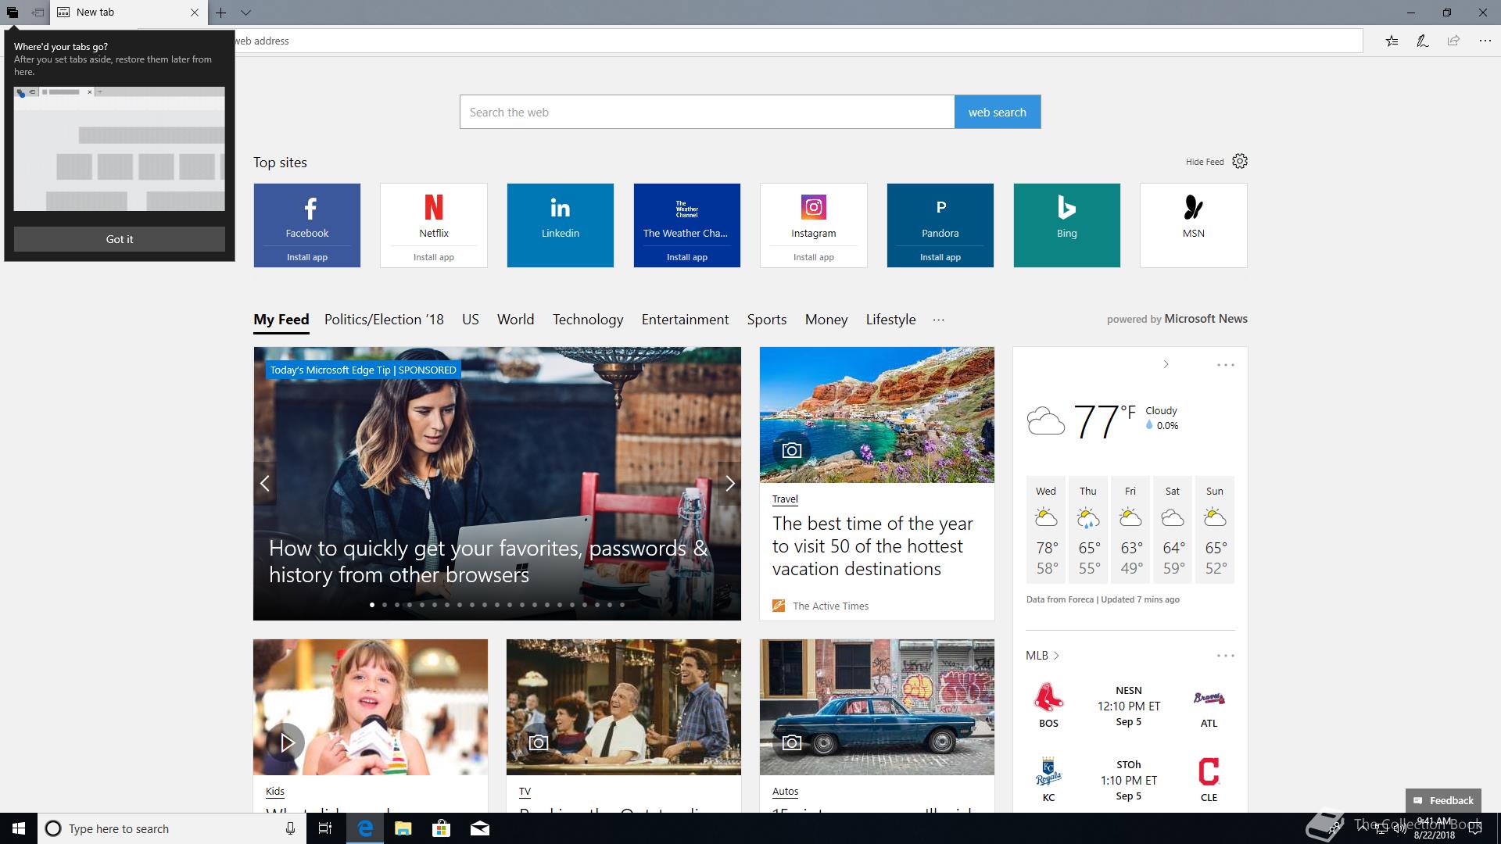Screen dimensions: 1501x844
Task: Play the Kids video thumbnail
Action: coord(371,707)
